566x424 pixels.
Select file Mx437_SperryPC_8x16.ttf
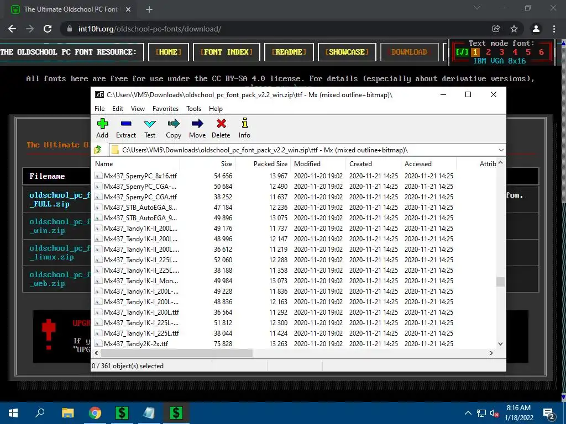point(140,176)
